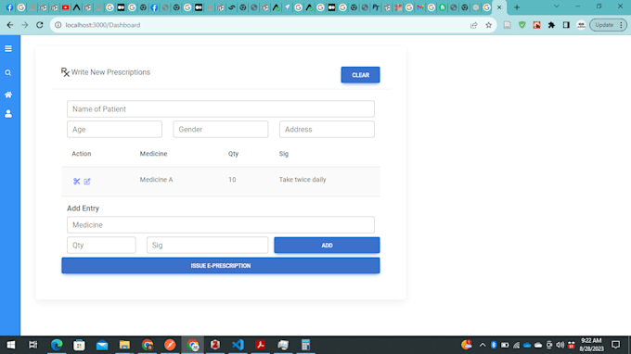Click the Age input field
The height and width of the screenshot is (354, 631).
click(114, 130)
